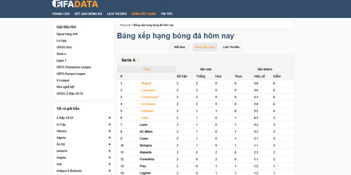This screenshot has height=175, width=351.
Task: Click the Số trận column header
Action: [182, 76]
